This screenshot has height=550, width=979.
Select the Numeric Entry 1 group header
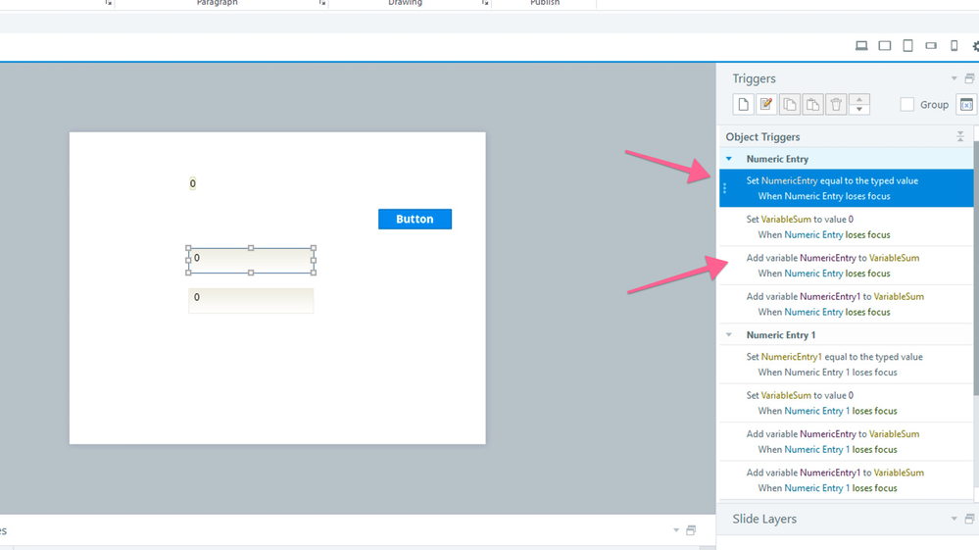point(846,334)
